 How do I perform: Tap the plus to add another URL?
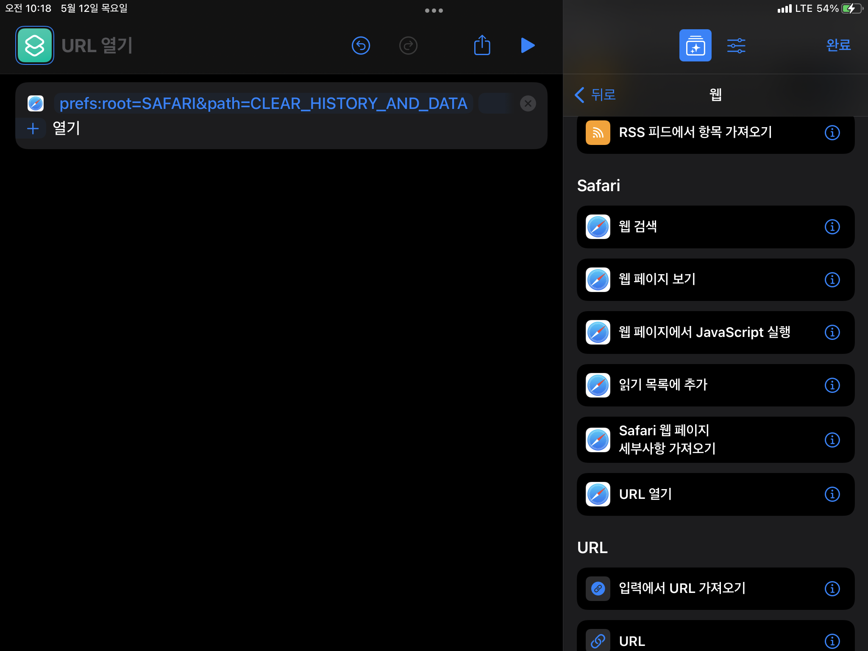pyautogui.click(x=33, y=128)
